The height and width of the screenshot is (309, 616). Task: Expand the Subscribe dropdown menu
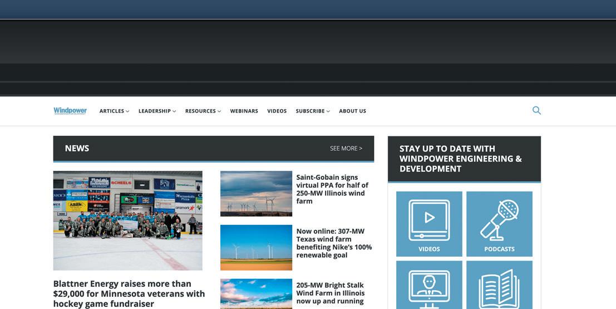coord(313,111)
